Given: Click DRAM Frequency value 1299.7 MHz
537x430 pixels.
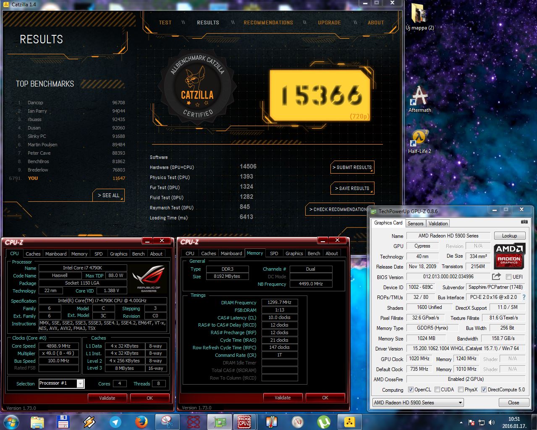Looking at the screenshot, I should [280, 302].
